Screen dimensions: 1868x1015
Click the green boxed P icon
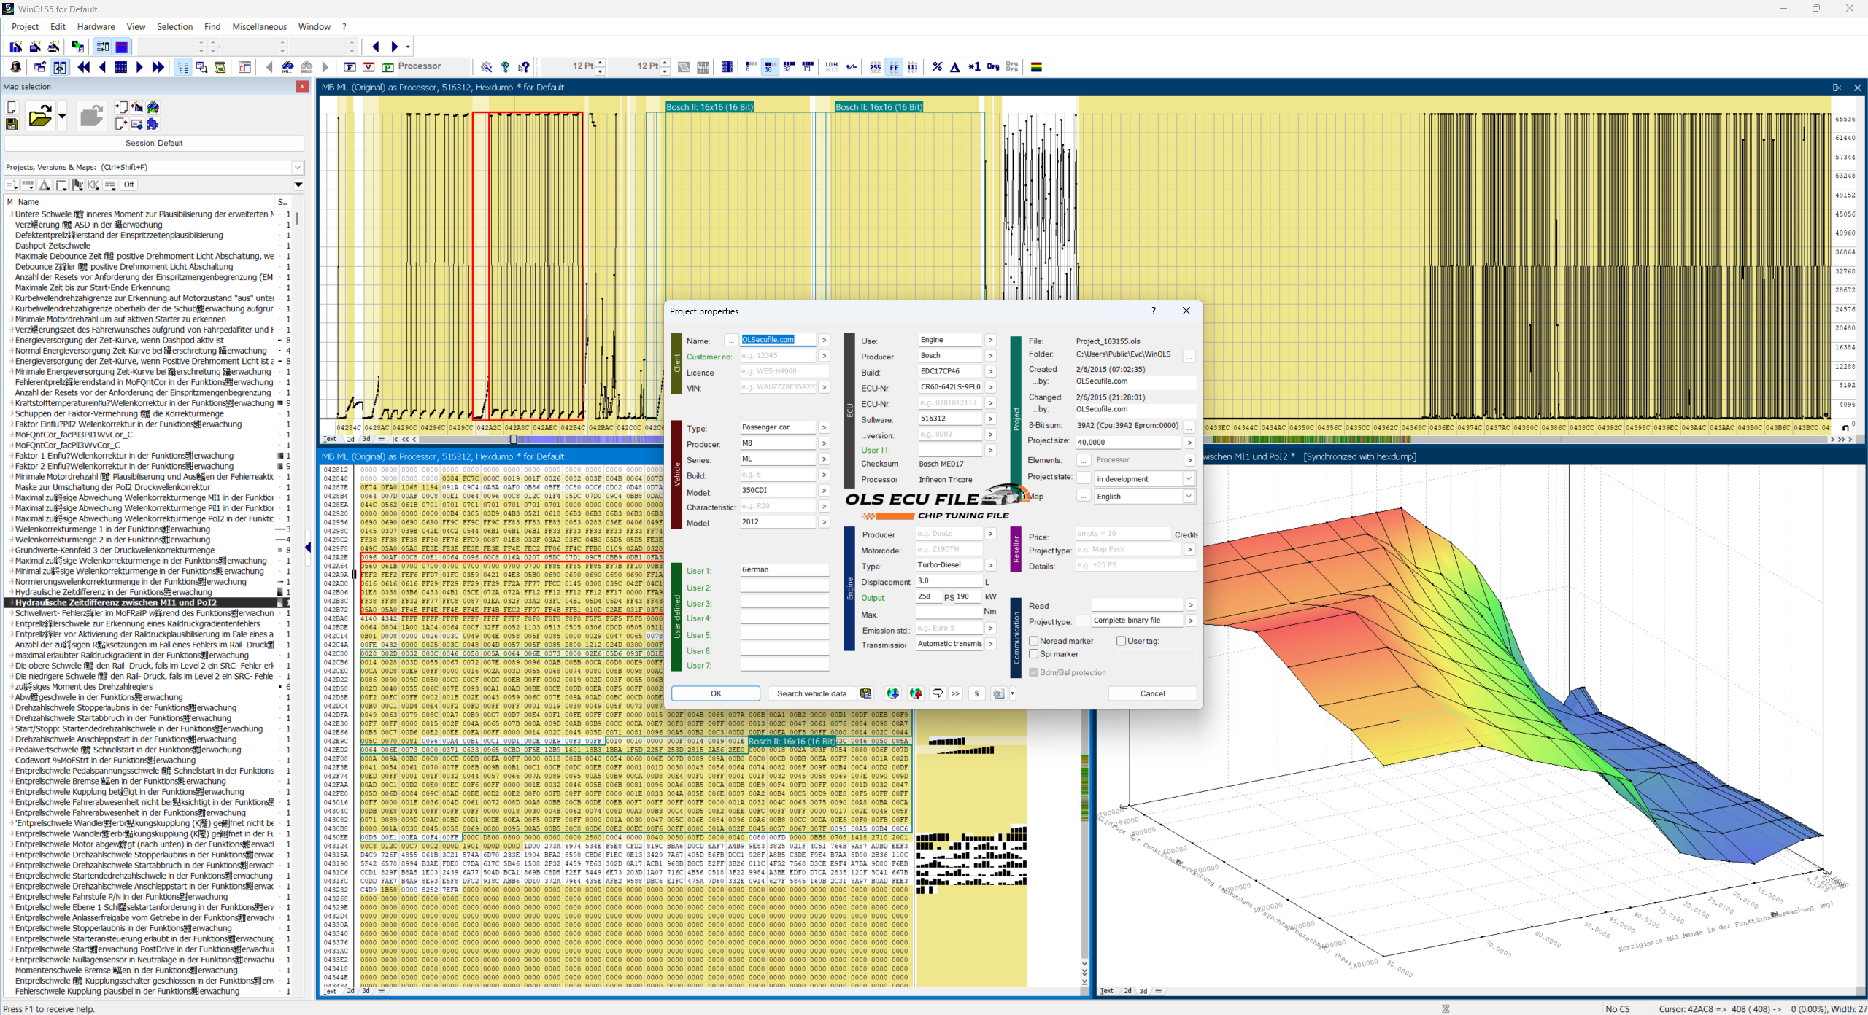click(x=388, y=67)
